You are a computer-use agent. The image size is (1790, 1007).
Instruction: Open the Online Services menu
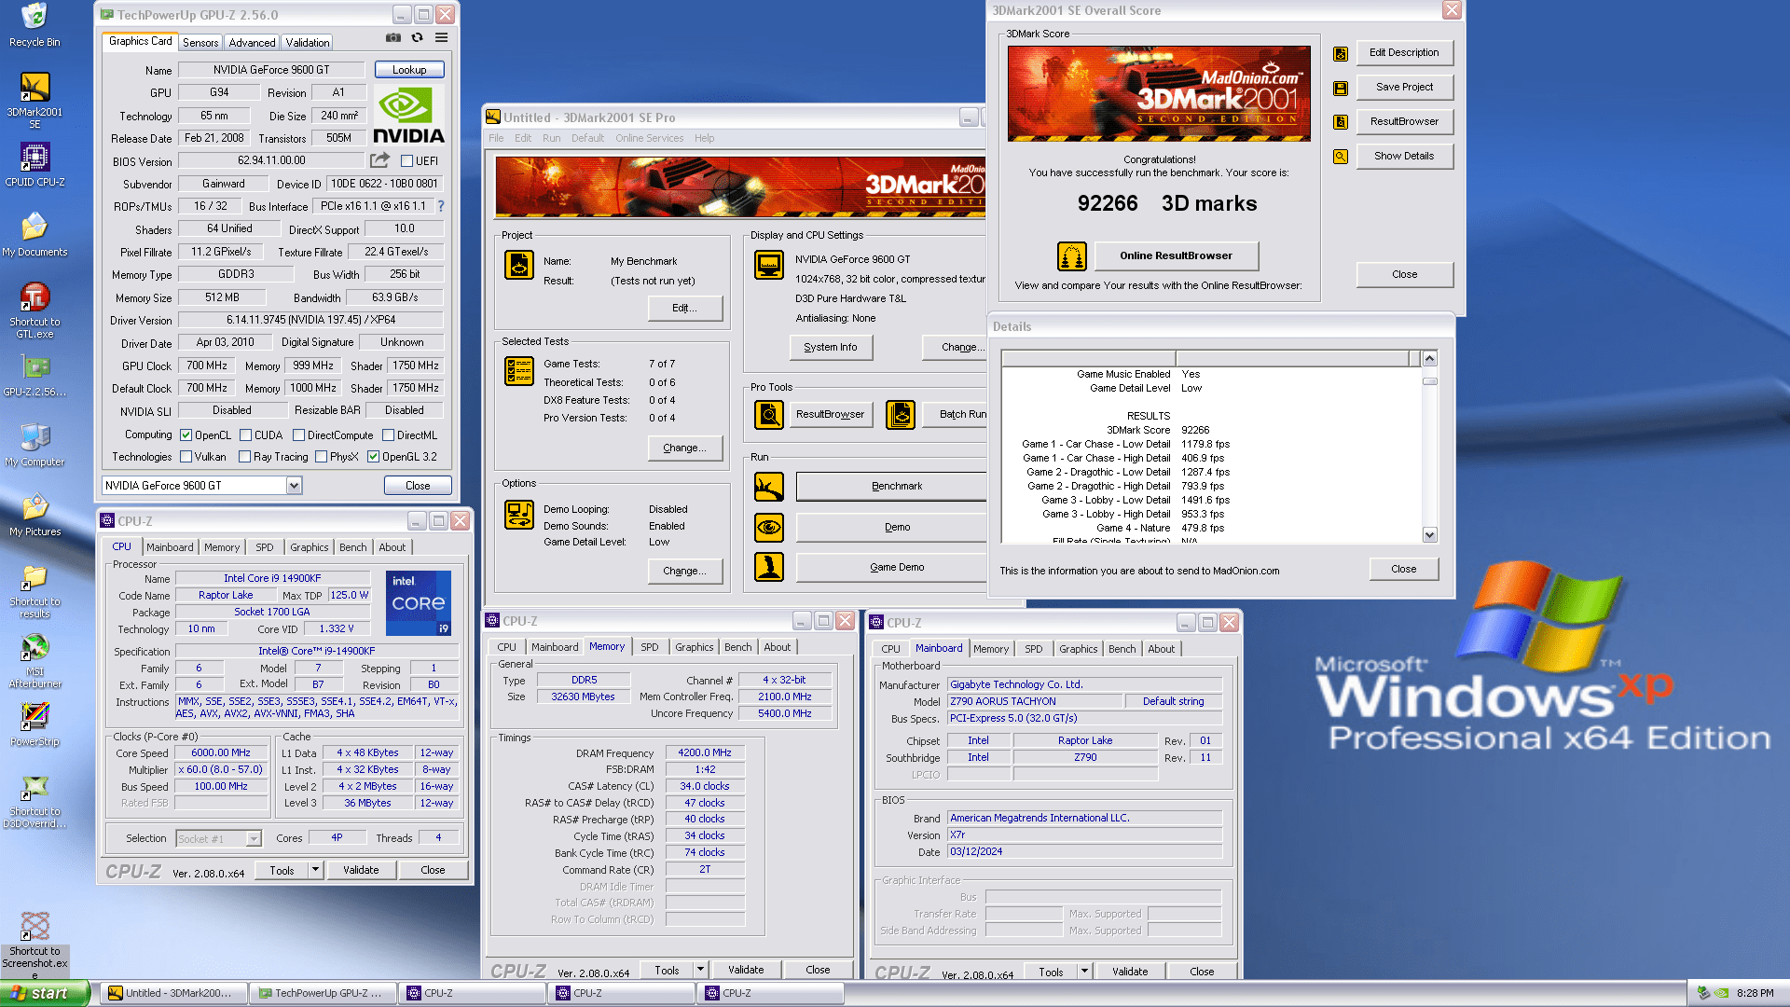[649, 138]
